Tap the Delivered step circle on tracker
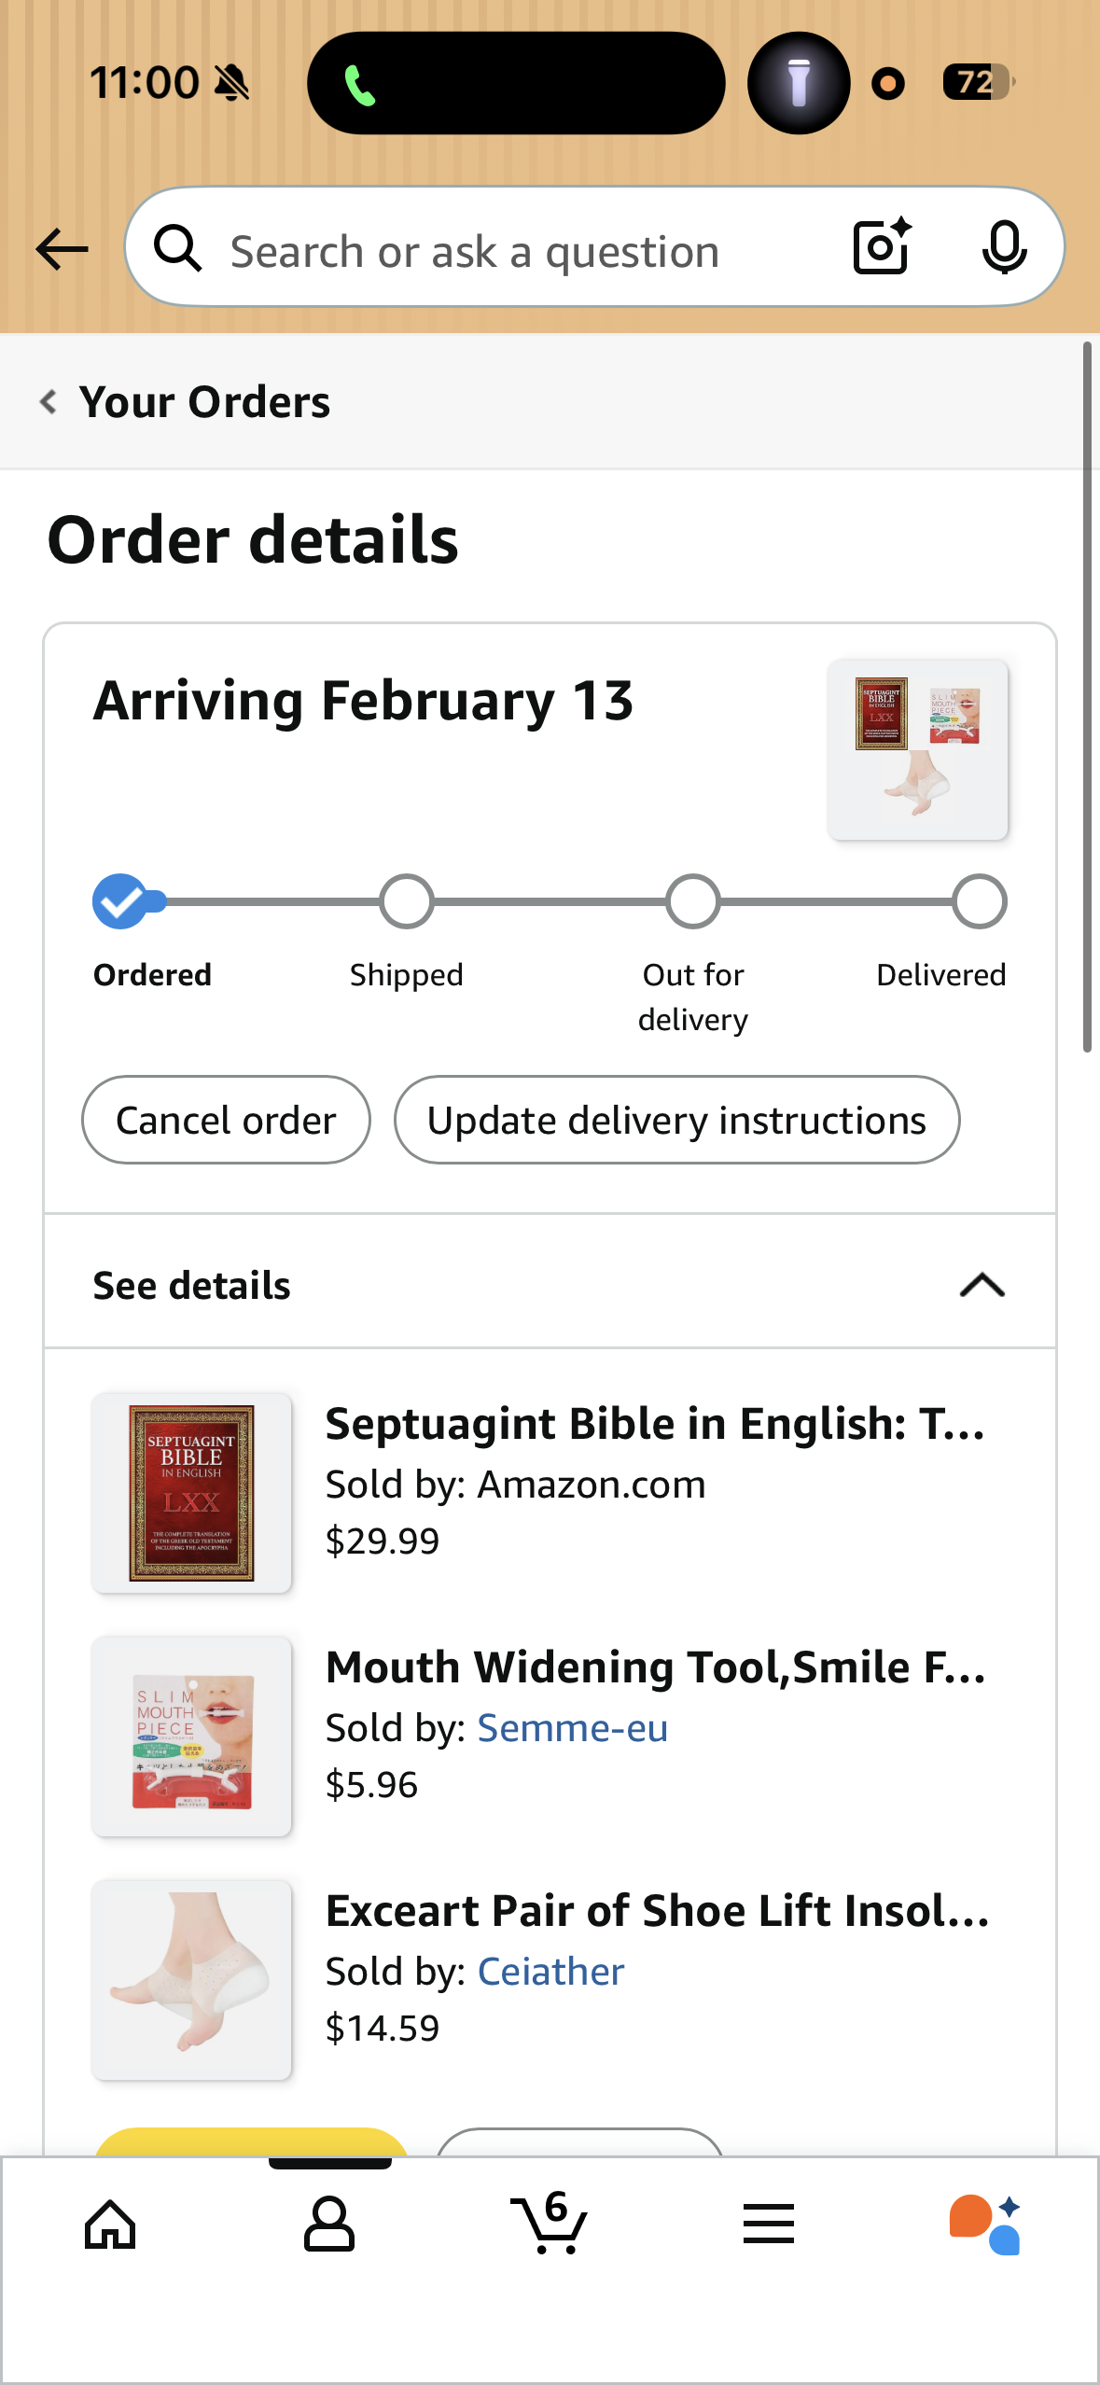The height and width of the screenshot is (2385, 1100). [x=979, y=901]
